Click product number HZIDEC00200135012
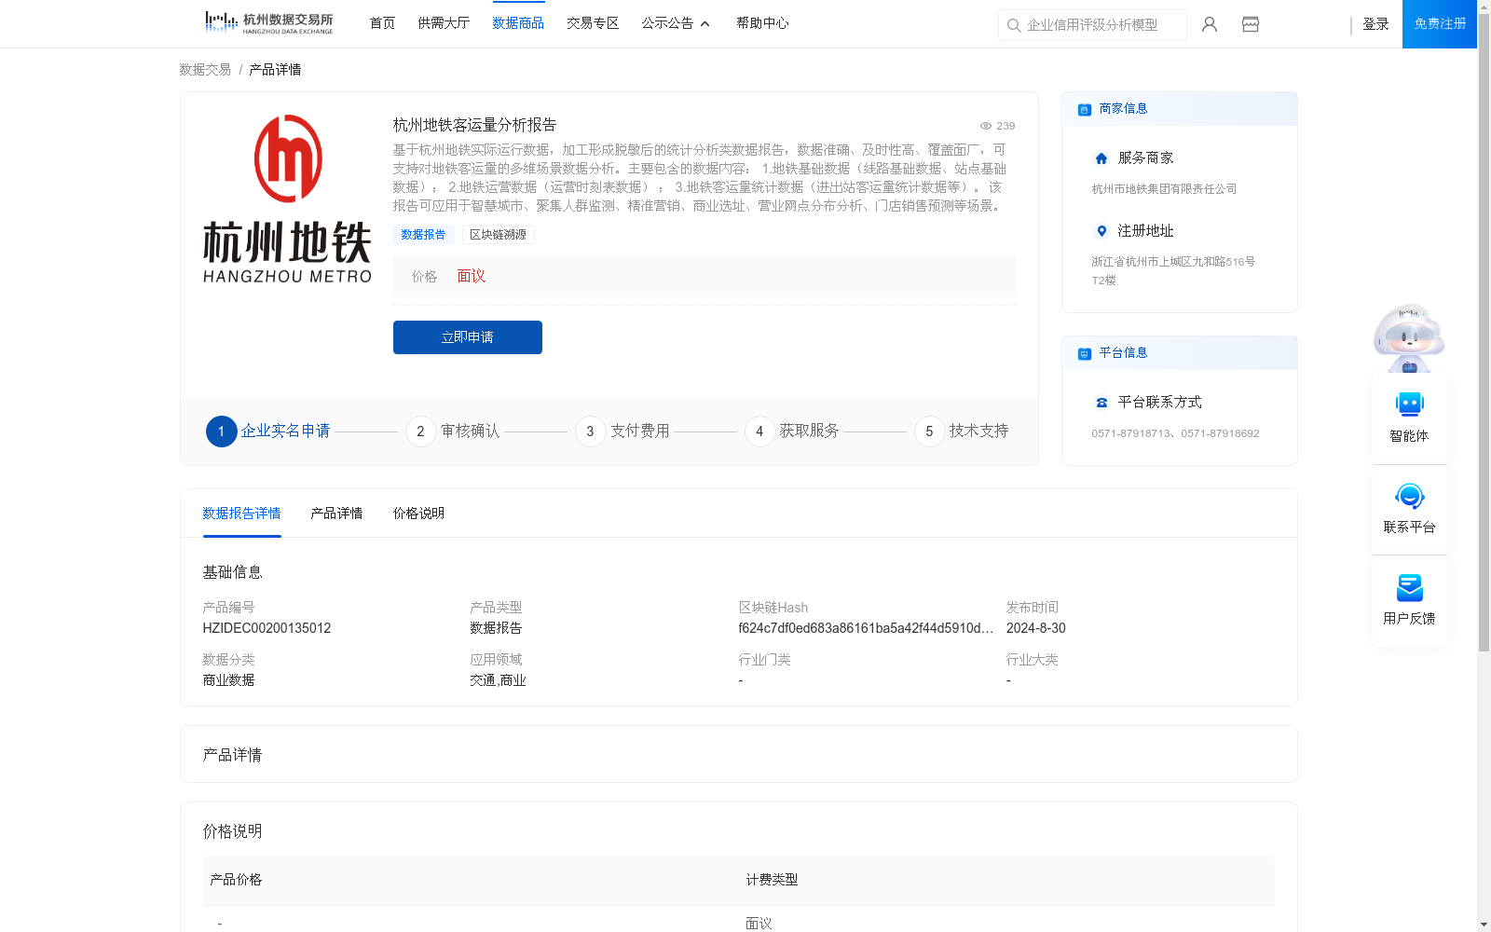 [x=267, y=628]
